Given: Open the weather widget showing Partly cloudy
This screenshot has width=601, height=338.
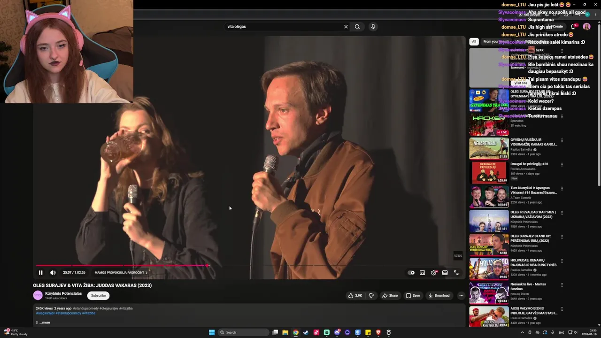Looking at the screenshot, I should (x=15, y=332).
